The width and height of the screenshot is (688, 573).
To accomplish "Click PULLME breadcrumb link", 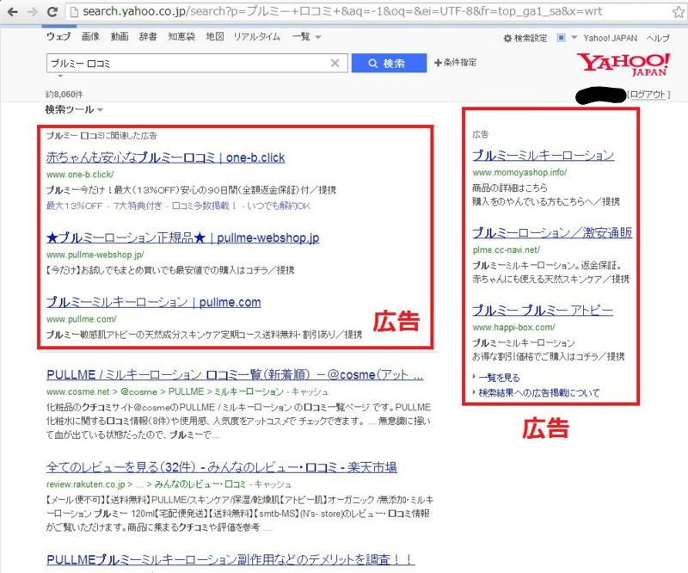I will point(186,391).
